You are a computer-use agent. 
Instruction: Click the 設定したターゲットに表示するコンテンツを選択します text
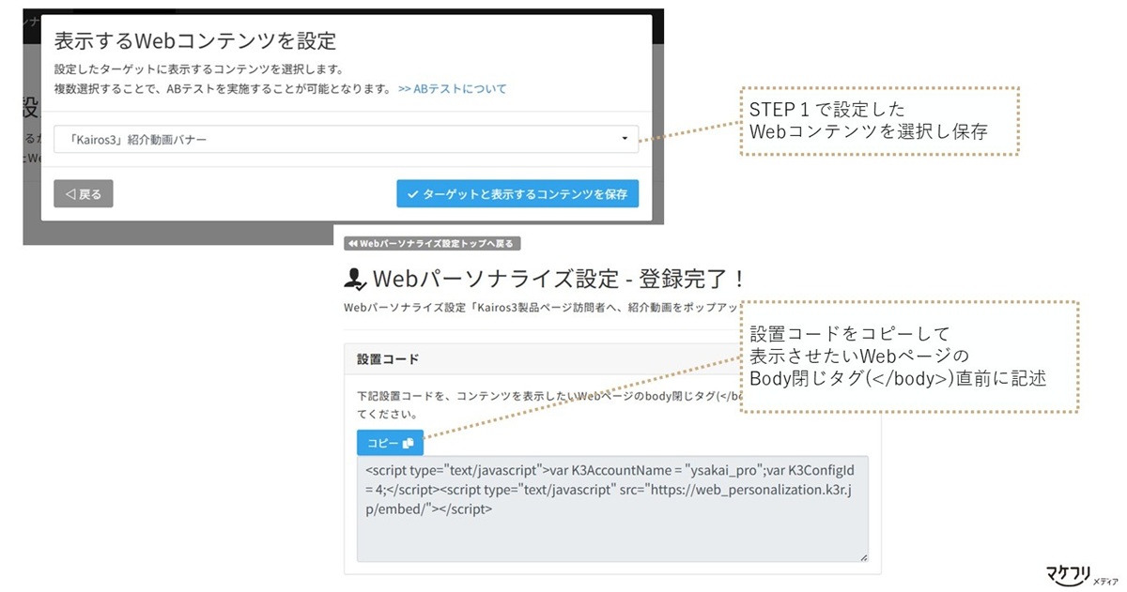[198, 69]
